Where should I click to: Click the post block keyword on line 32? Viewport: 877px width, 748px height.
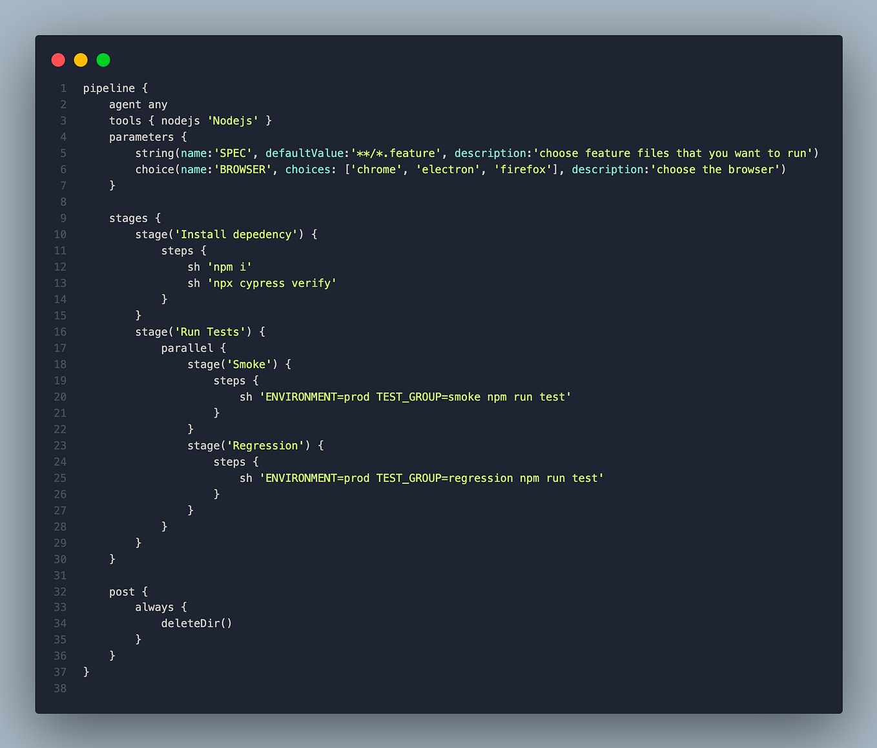121,591
